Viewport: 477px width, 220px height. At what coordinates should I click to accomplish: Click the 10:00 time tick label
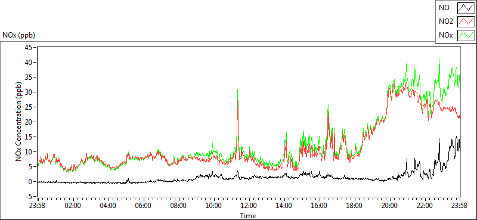point(213,205)
